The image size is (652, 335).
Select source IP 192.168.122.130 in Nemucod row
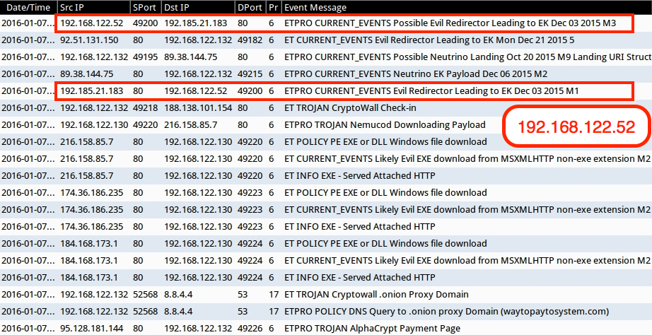tap(94, 124)
